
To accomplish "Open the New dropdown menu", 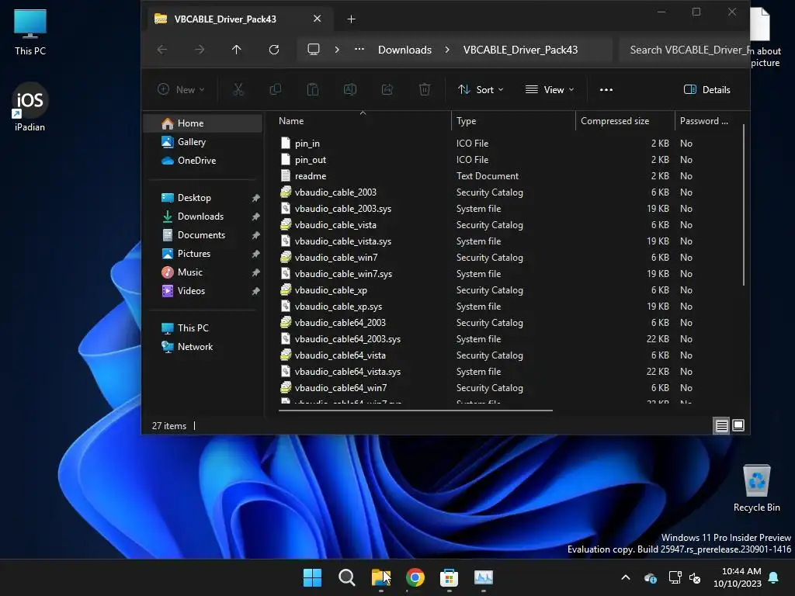I will (181, 90).
